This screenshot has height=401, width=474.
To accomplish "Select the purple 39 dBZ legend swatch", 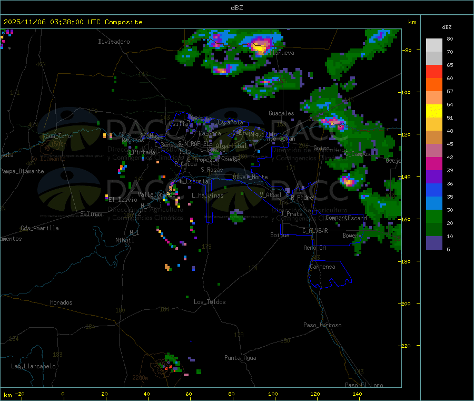I will coord(434,177).
